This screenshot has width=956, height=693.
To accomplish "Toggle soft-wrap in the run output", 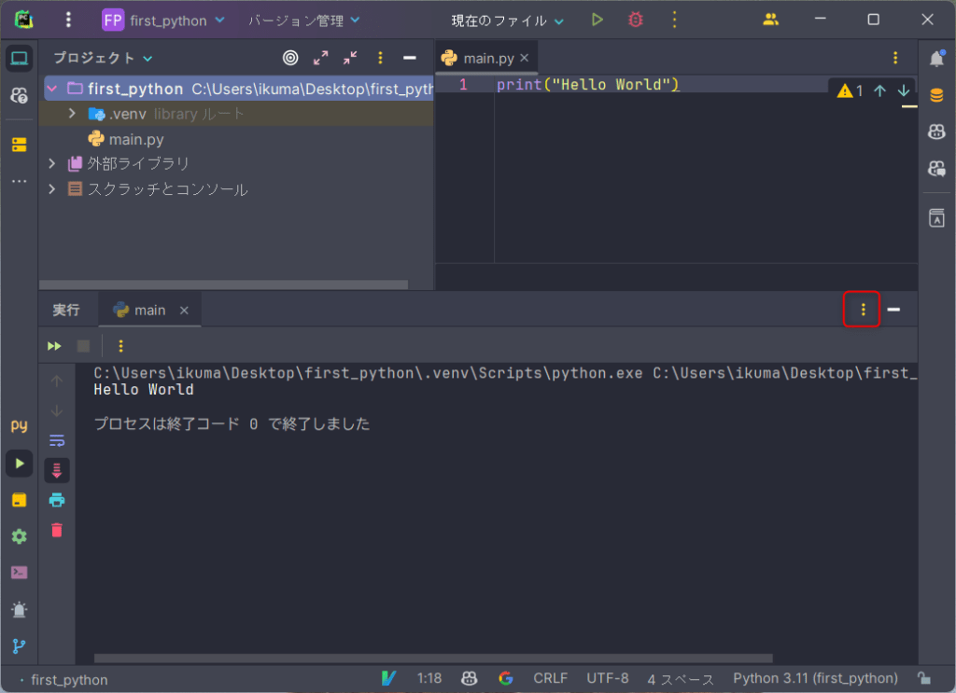I will (56, 439).
